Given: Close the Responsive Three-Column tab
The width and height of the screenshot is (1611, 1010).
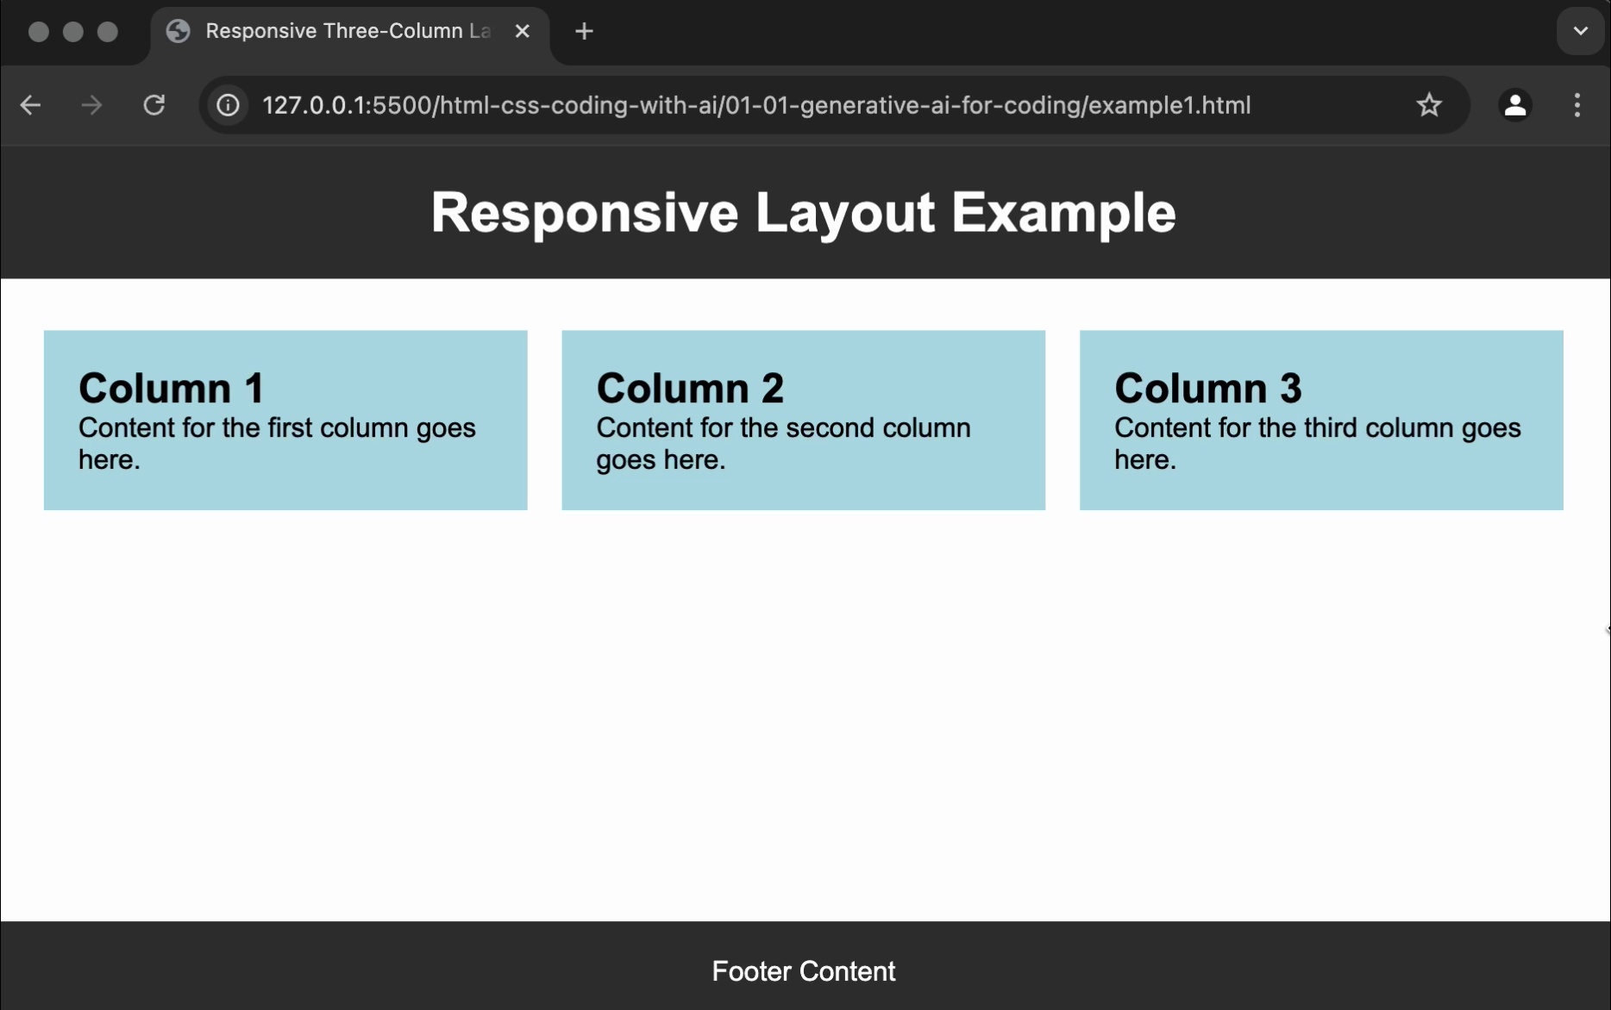Looking at the screenshot, I should click(522, 31).
